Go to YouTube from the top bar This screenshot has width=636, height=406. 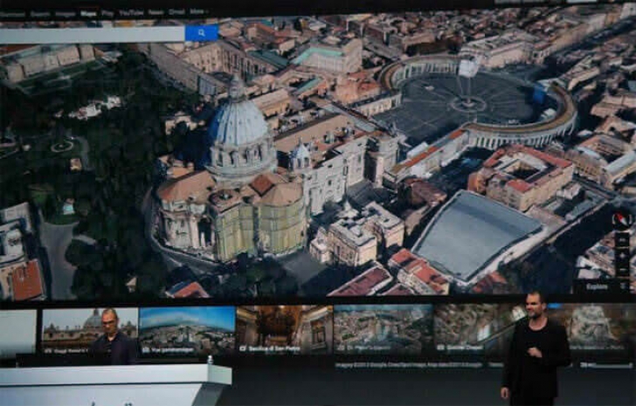pyautogui.click(x=130, y=14)
